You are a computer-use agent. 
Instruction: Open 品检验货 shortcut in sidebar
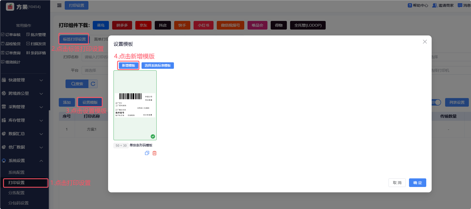click(11, 44)
